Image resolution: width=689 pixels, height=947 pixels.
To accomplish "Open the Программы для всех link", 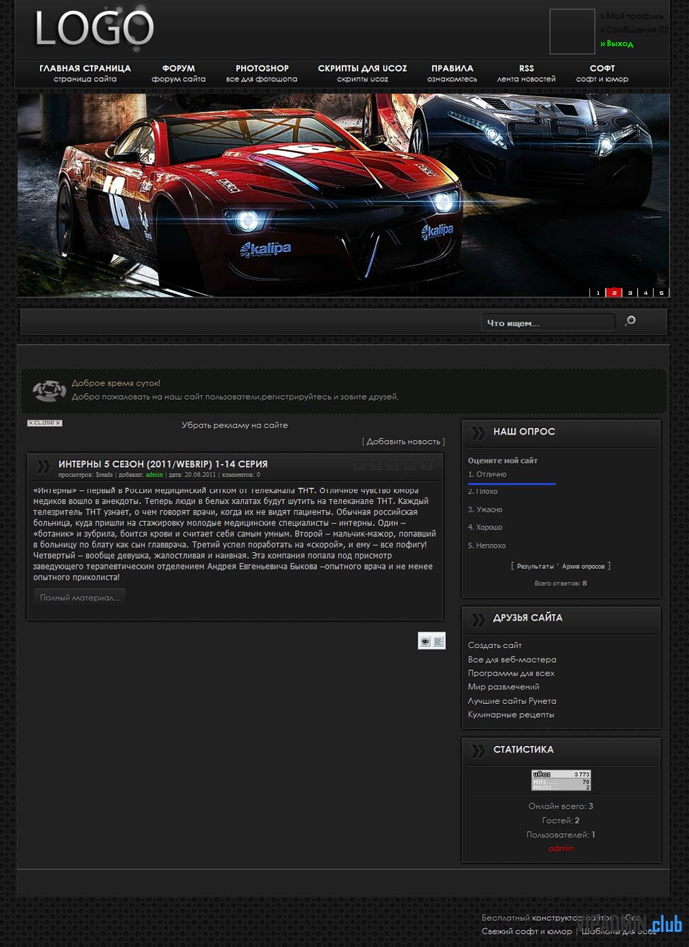I will point(511,673).
